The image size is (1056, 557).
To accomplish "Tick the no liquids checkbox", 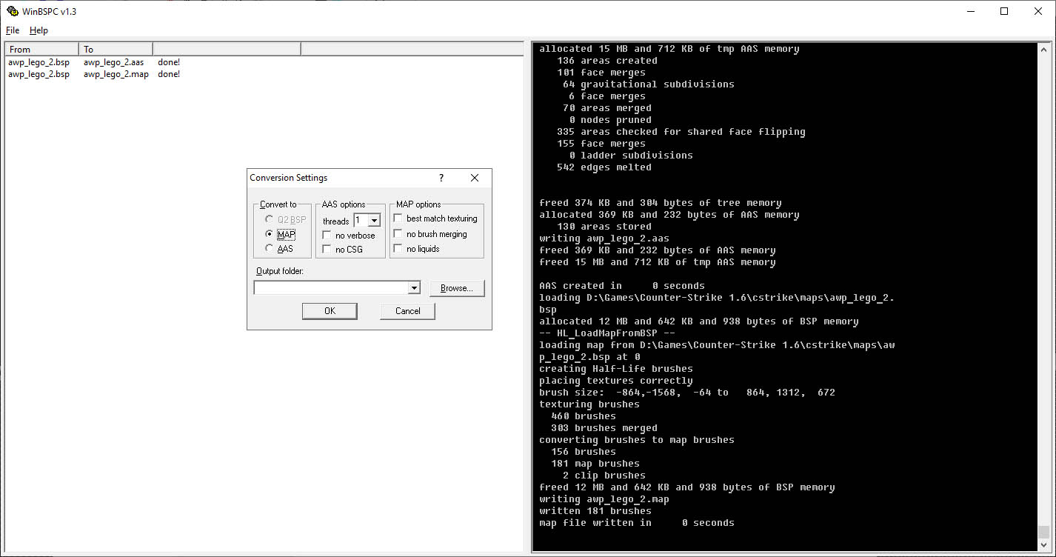I will click(398, 249).
